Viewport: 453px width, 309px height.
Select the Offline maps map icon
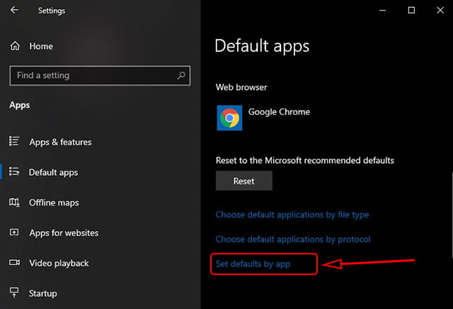coord(14,203)
